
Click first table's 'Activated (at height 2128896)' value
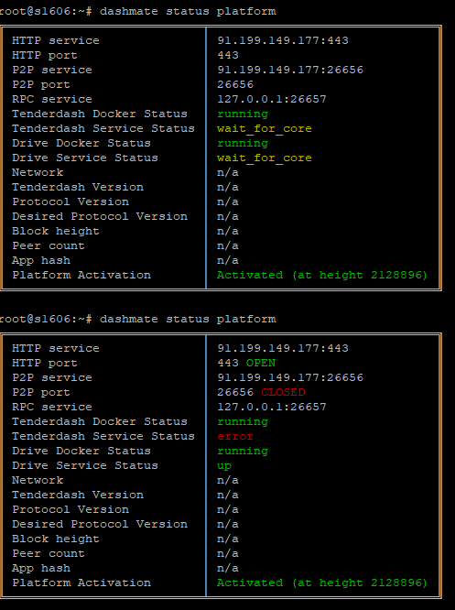pyautogui.click(x=322, y=275)
